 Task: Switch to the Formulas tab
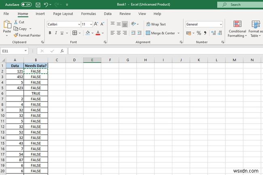[89, 14]
